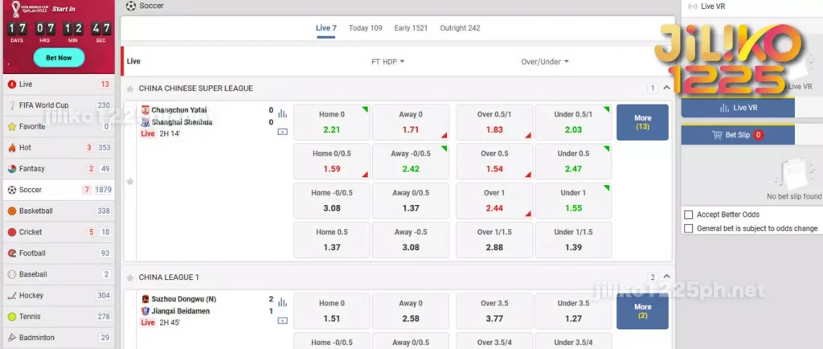This screenshot has width=823, height=349.
Task: View statistics chart for Changchun Yatai match
Action: 282,113
